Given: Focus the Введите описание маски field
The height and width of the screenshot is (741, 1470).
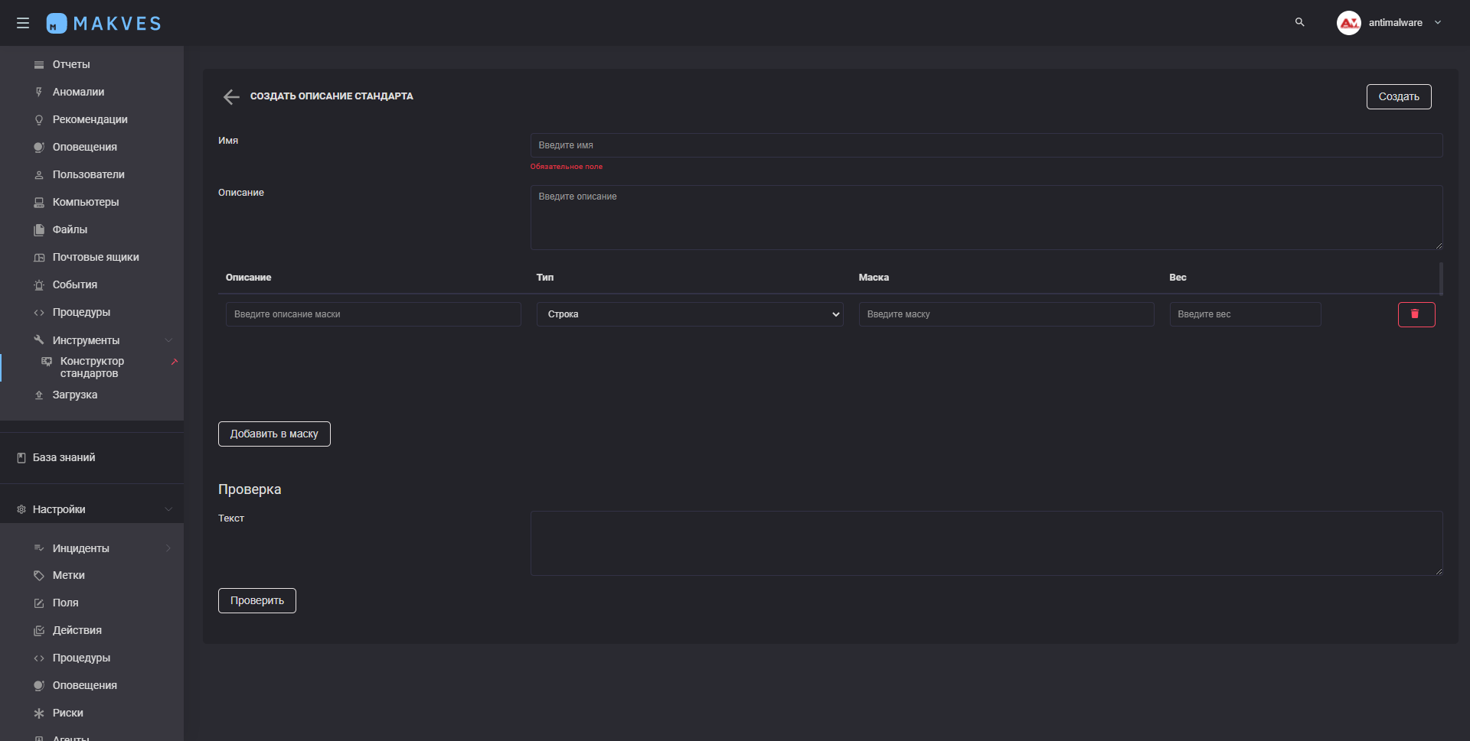Looking at the screenshot, I should coord(374,314).
